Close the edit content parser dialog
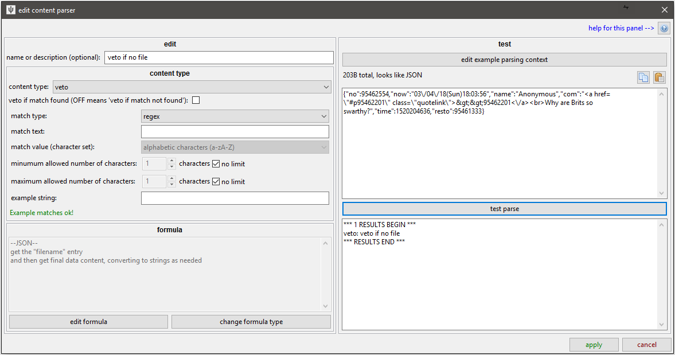675x355 pixels. click(x=664, y=10)
